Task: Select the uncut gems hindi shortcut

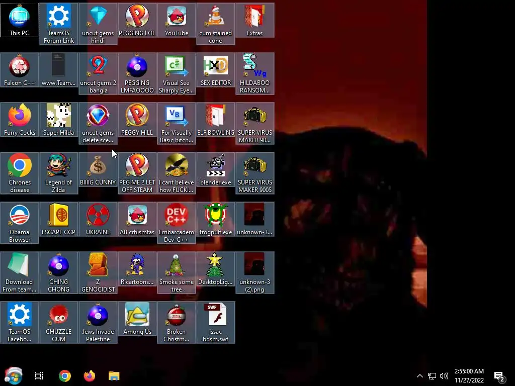Action: tap(98, 24)
